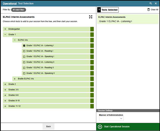Select the Grade 1 ELPAC IA - Listening I selected entry

click(115, 21)
